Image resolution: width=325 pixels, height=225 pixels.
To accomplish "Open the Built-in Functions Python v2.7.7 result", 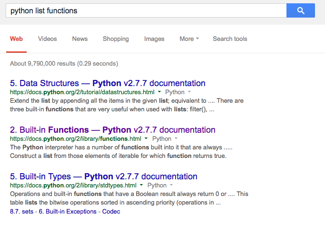I will tap(113, 130).
